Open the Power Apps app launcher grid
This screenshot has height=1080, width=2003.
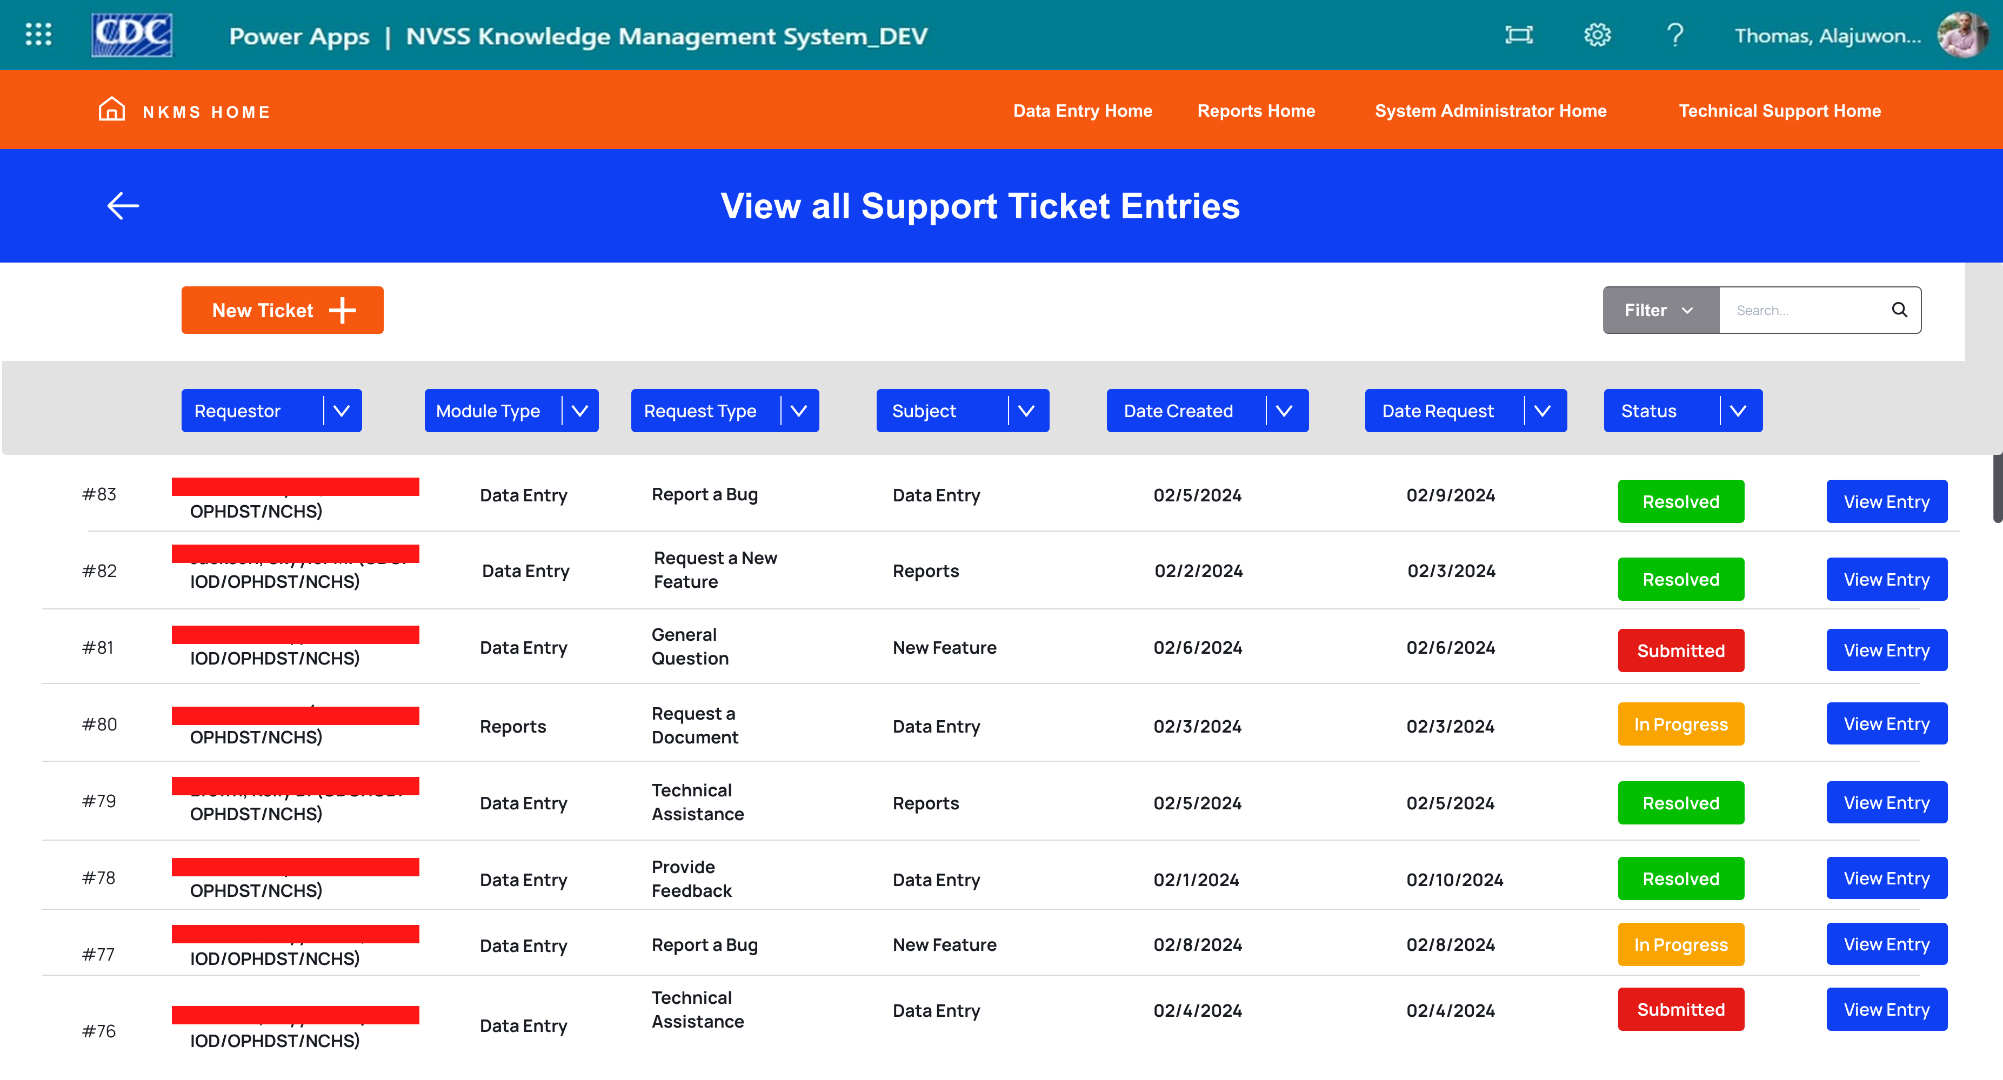pos(37,34)
